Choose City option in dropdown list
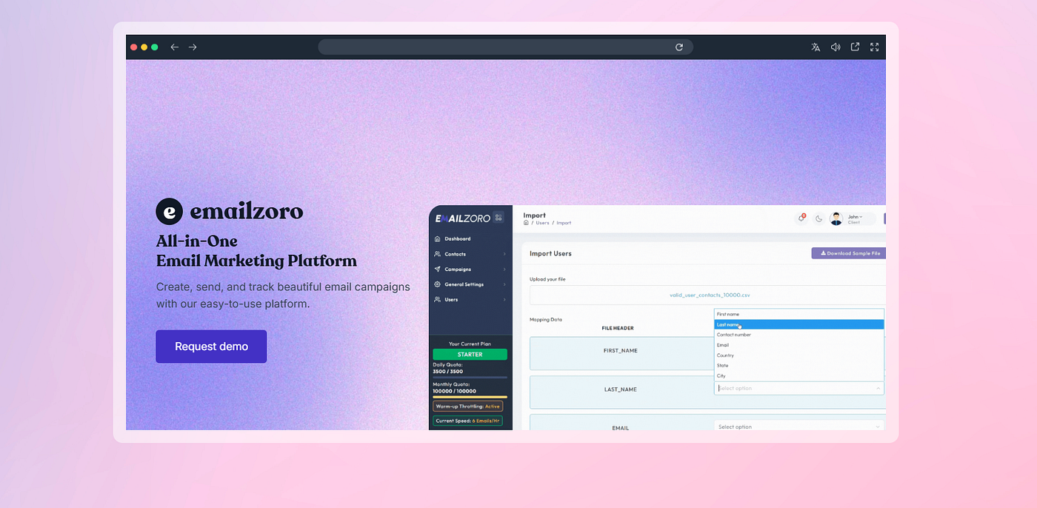The height and width of the screenshot is (508, 1037). point(798,376)
